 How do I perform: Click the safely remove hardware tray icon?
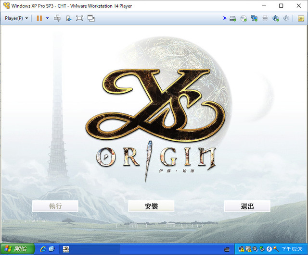pos(262,249)
